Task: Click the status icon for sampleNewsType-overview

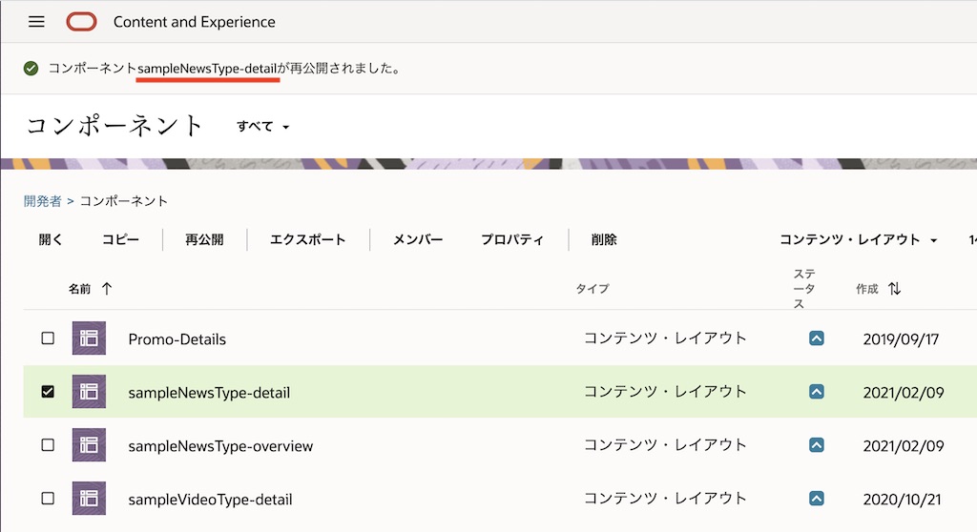Action: click(816, 445)
